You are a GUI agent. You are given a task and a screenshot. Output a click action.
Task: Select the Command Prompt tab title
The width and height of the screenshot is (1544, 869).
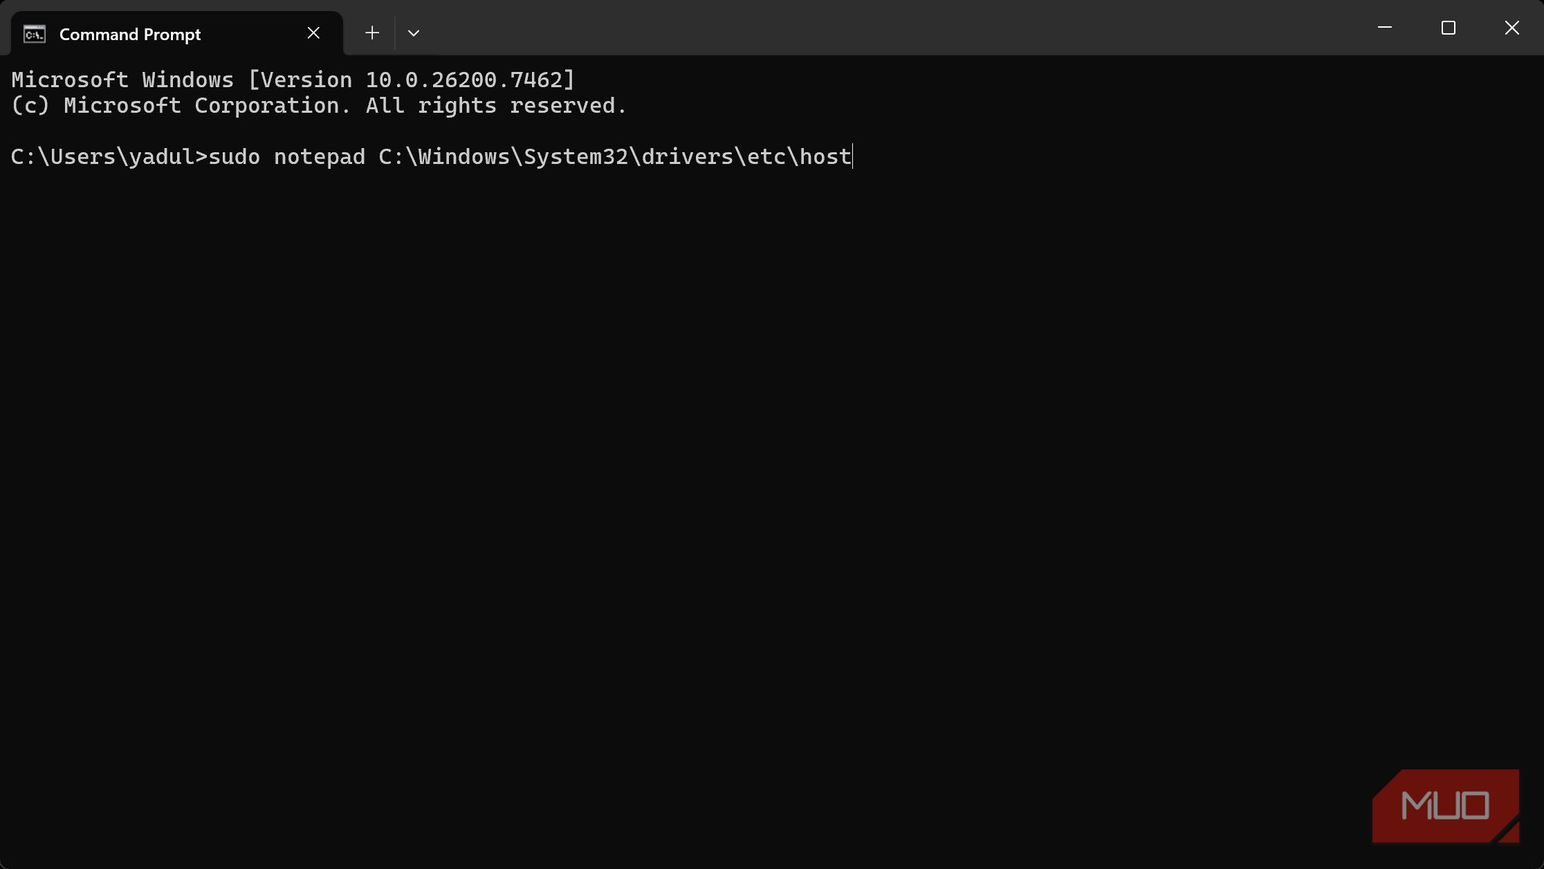click(130, 34)
